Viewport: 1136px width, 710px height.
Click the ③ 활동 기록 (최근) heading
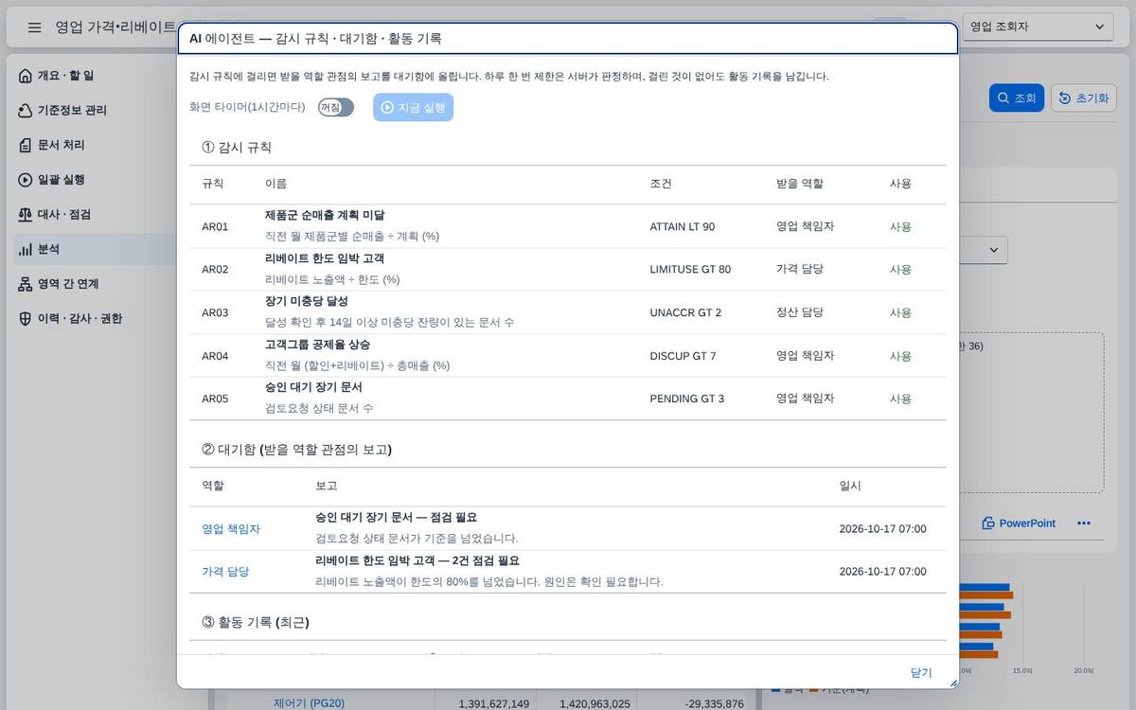click(x=256, y=622)
